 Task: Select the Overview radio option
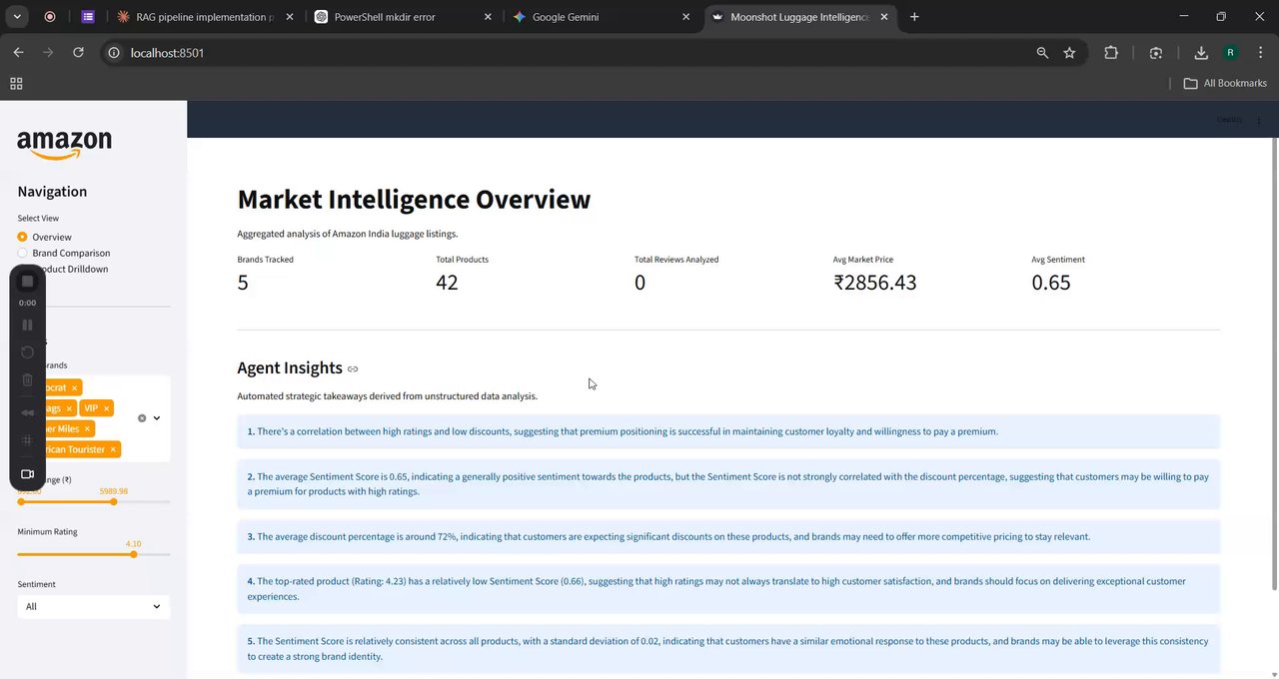(23, 237)
